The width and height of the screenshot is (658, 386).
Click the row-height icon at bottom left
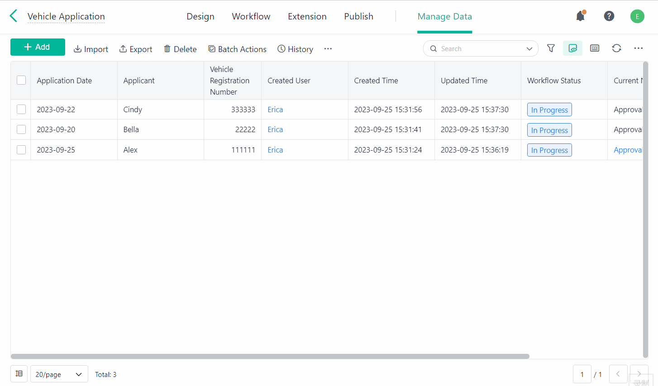coord(19,374)
